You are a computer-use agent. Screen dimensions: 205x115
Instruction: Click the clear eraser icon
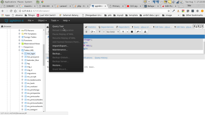click(x=137, y=32)
